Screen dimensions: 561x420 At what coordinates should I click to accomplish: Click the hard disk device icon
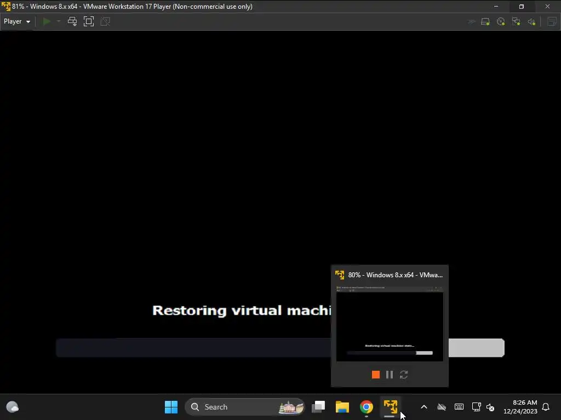coord(485,22)
